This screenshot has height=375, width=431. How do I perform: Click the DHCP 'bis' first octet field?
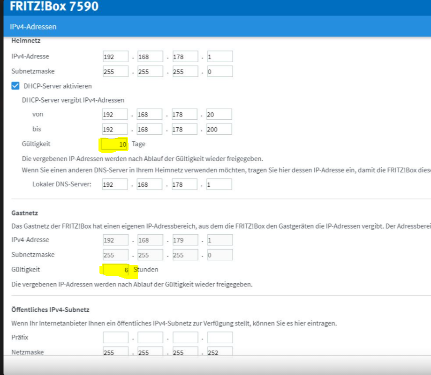(114, 129)
